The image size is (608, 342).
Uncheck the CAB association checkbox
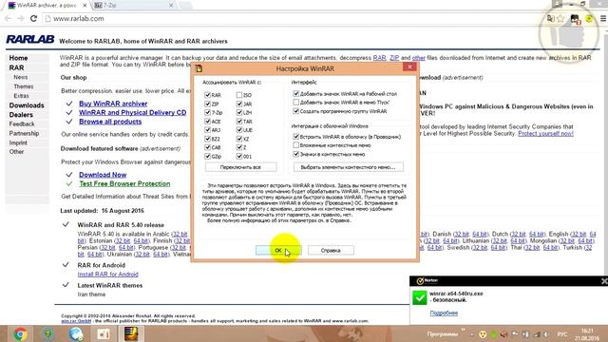click(207, 147)
